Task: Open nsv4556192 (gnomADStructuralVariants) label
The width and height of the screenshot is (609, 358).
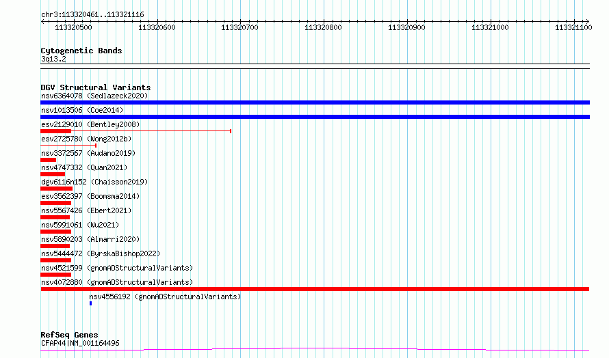Action: point(165,297)
